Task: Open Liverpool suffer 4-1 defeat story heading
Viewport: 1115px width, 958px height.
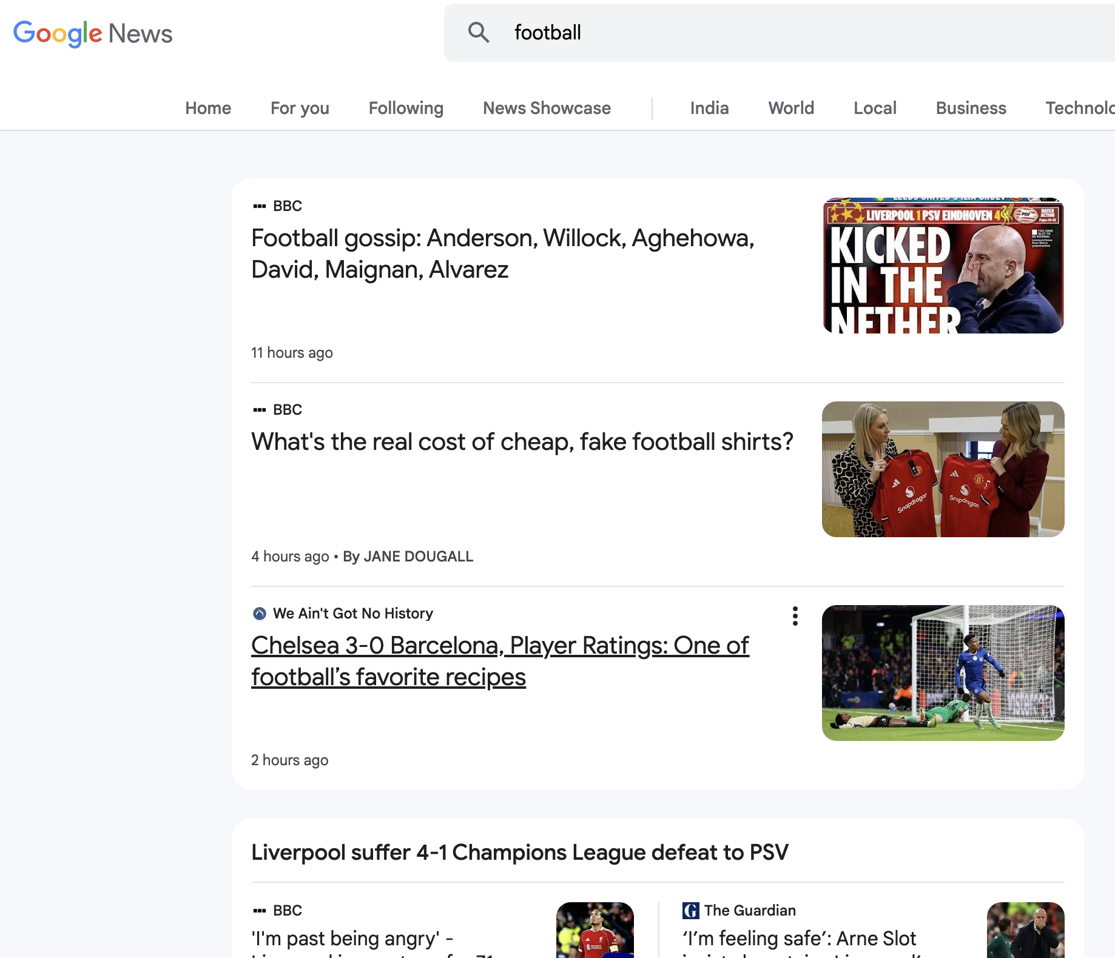Action: (x=519, y=852)
